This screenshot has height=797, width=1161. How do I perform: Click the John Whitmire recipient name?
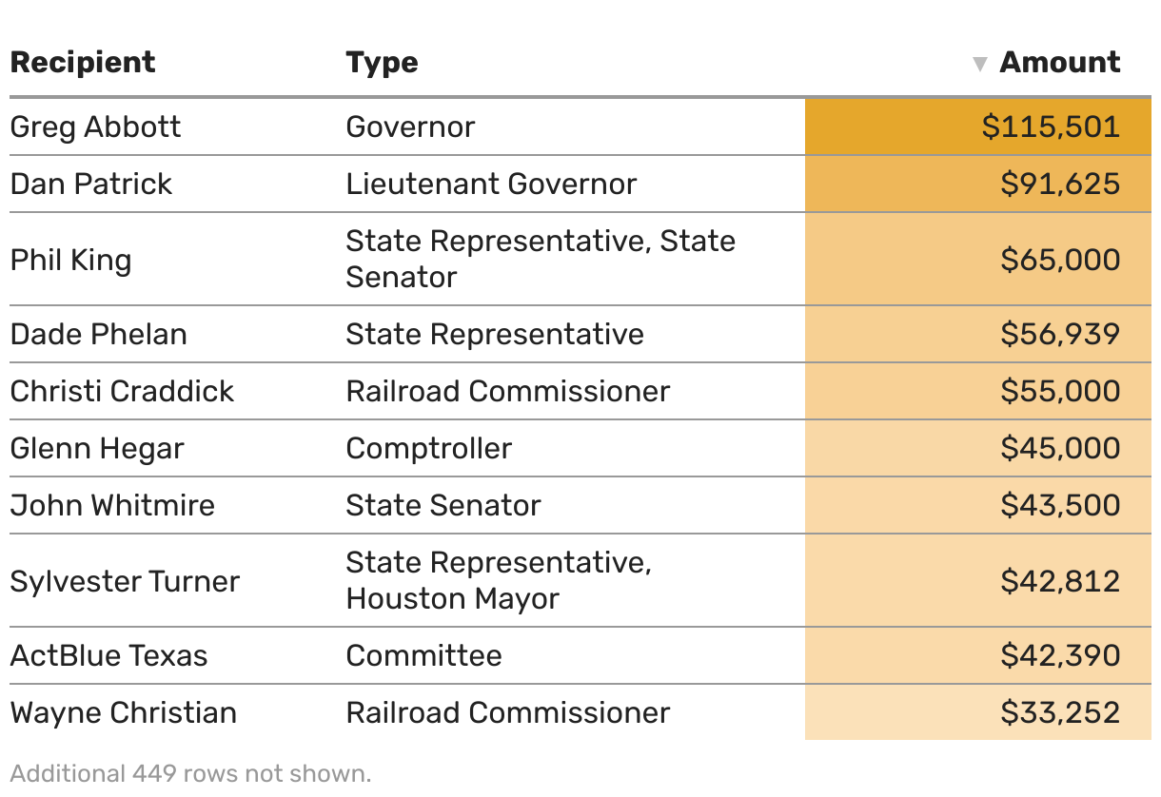pyautogui.click(x=112, y=505)
